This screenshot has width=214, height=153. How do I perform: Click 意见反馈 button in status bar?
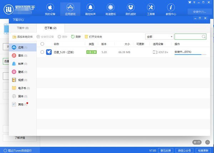pyautogui.click(x=165, y=151)
